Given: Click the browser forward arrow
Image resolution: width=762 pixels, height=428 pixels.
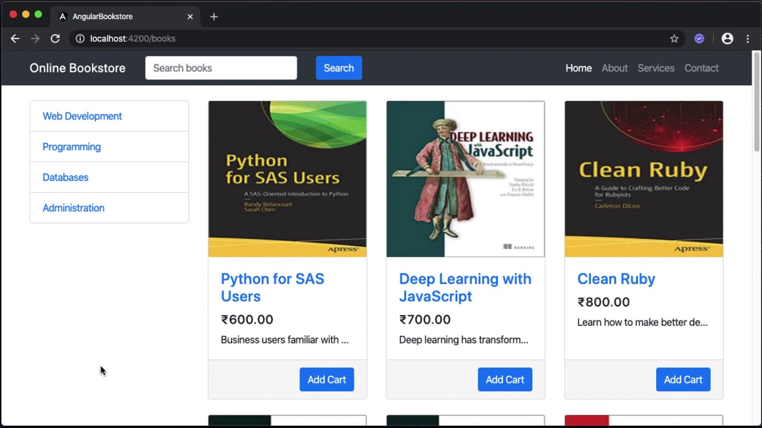Looking at the screenshot, I should (x=35, y=39).
